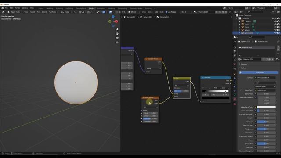Click the white Subsurface Color swatch
The image size is (281, 158).
(x=267, y=107)
